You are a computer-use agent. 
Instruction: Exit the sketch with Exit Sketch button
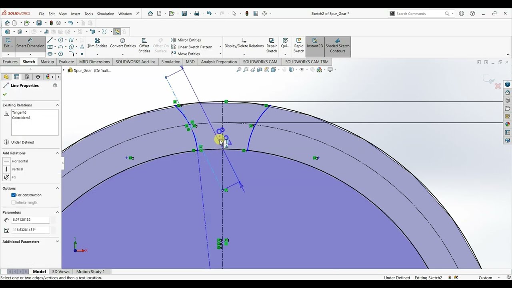[x=8, y=43]
